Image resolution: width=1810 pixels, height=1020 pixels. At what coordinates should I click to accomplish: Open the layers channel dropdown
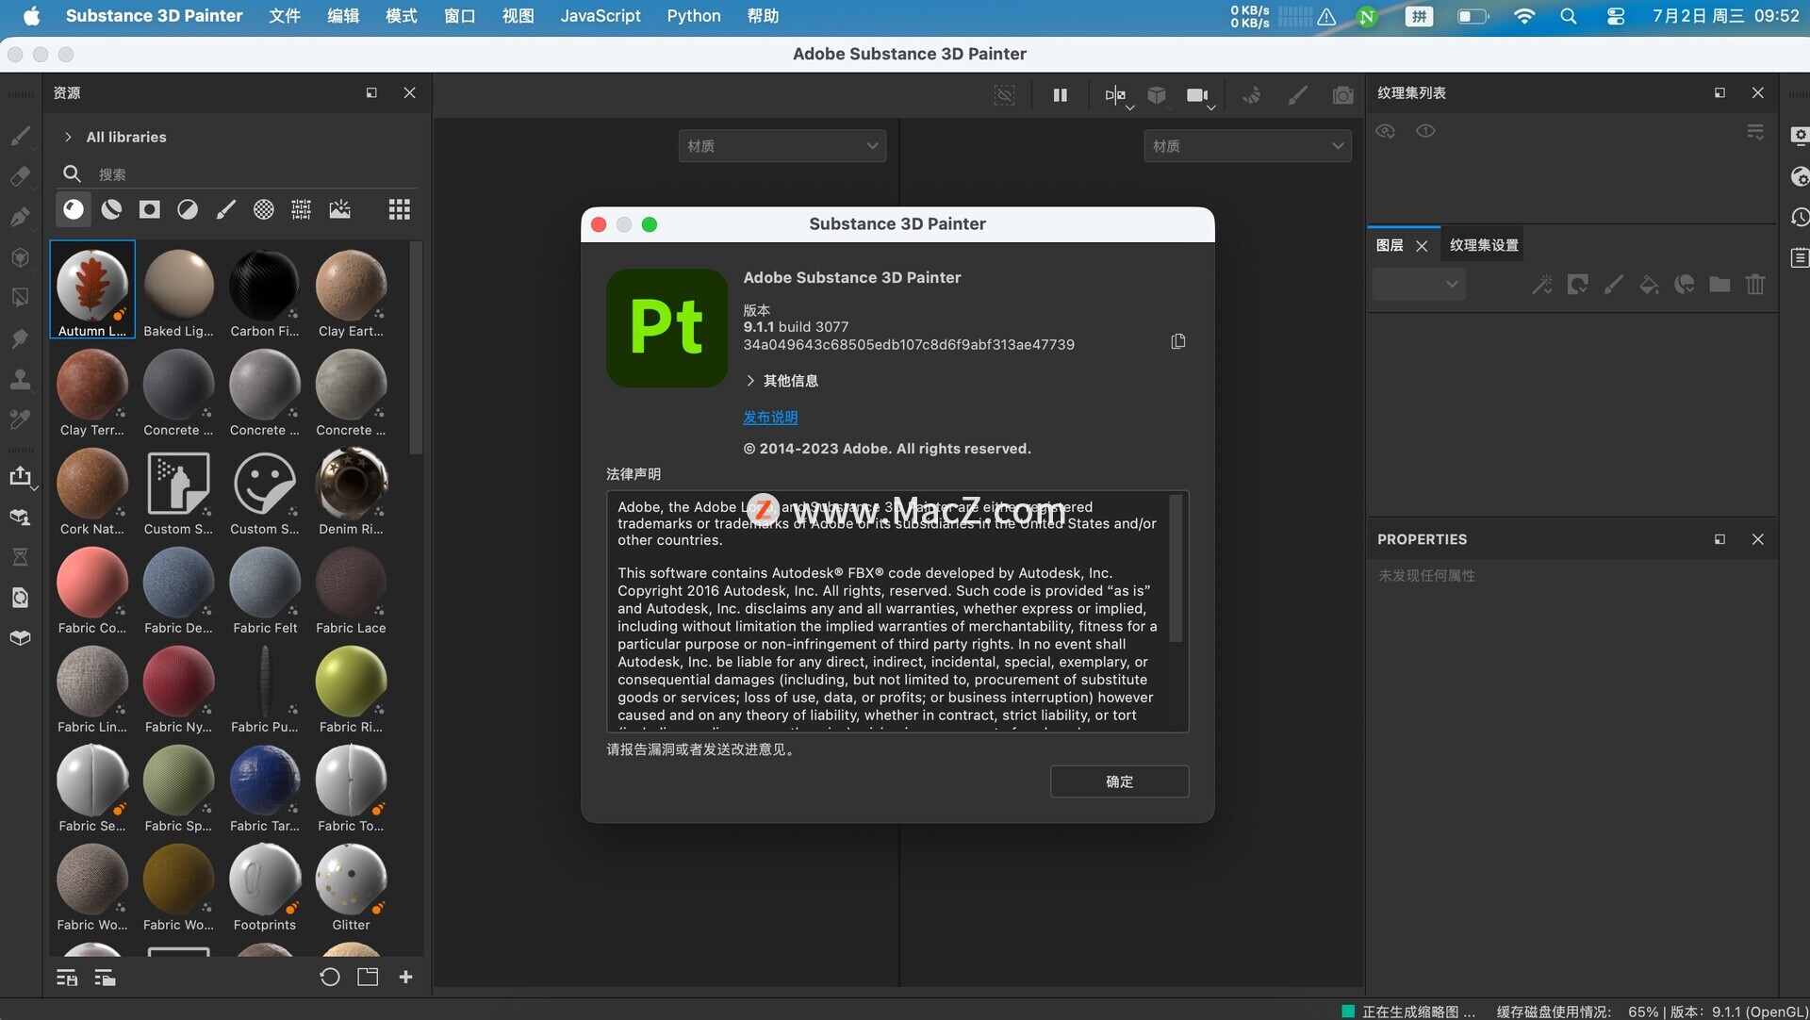[x=1419, y=284]
